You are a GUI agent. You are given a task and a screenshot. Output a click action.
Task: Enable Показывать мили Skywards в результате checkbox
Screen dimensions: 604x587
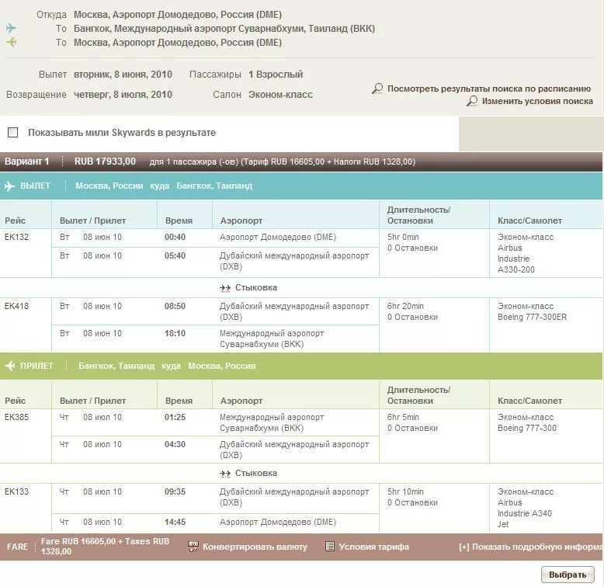click(12, 133)
